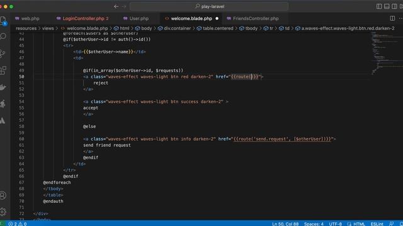Click the route link on line 60
The width and height of the screenshot is (403, 226).
tap(282, 139)
